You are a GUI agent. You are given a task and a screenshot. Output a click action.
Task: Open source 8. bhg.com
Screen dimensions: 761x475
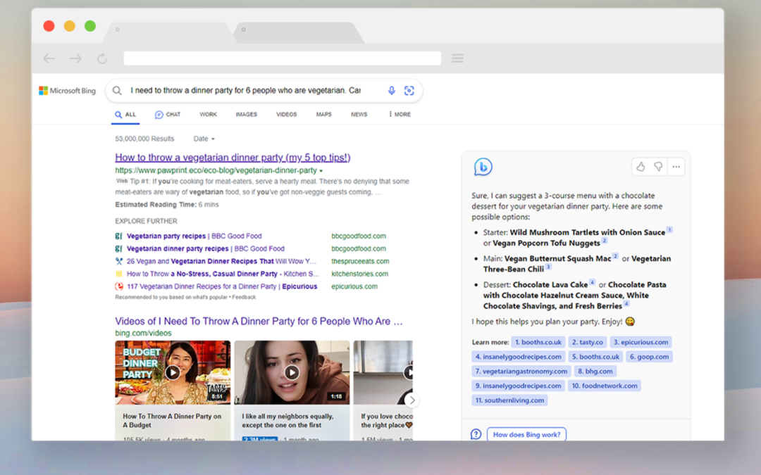pos(595,372)
